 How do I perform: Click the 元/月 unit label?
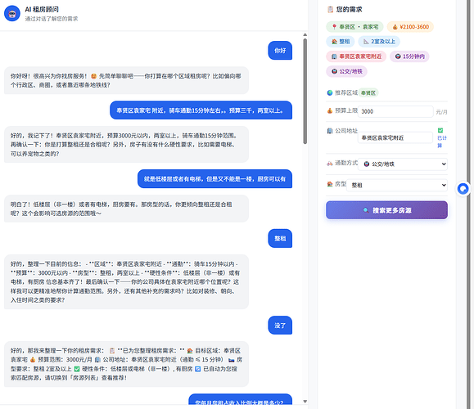441,112
